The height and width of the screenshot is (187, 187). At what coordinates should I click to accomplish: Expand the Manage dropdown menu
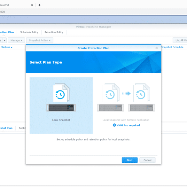point(16,40)
